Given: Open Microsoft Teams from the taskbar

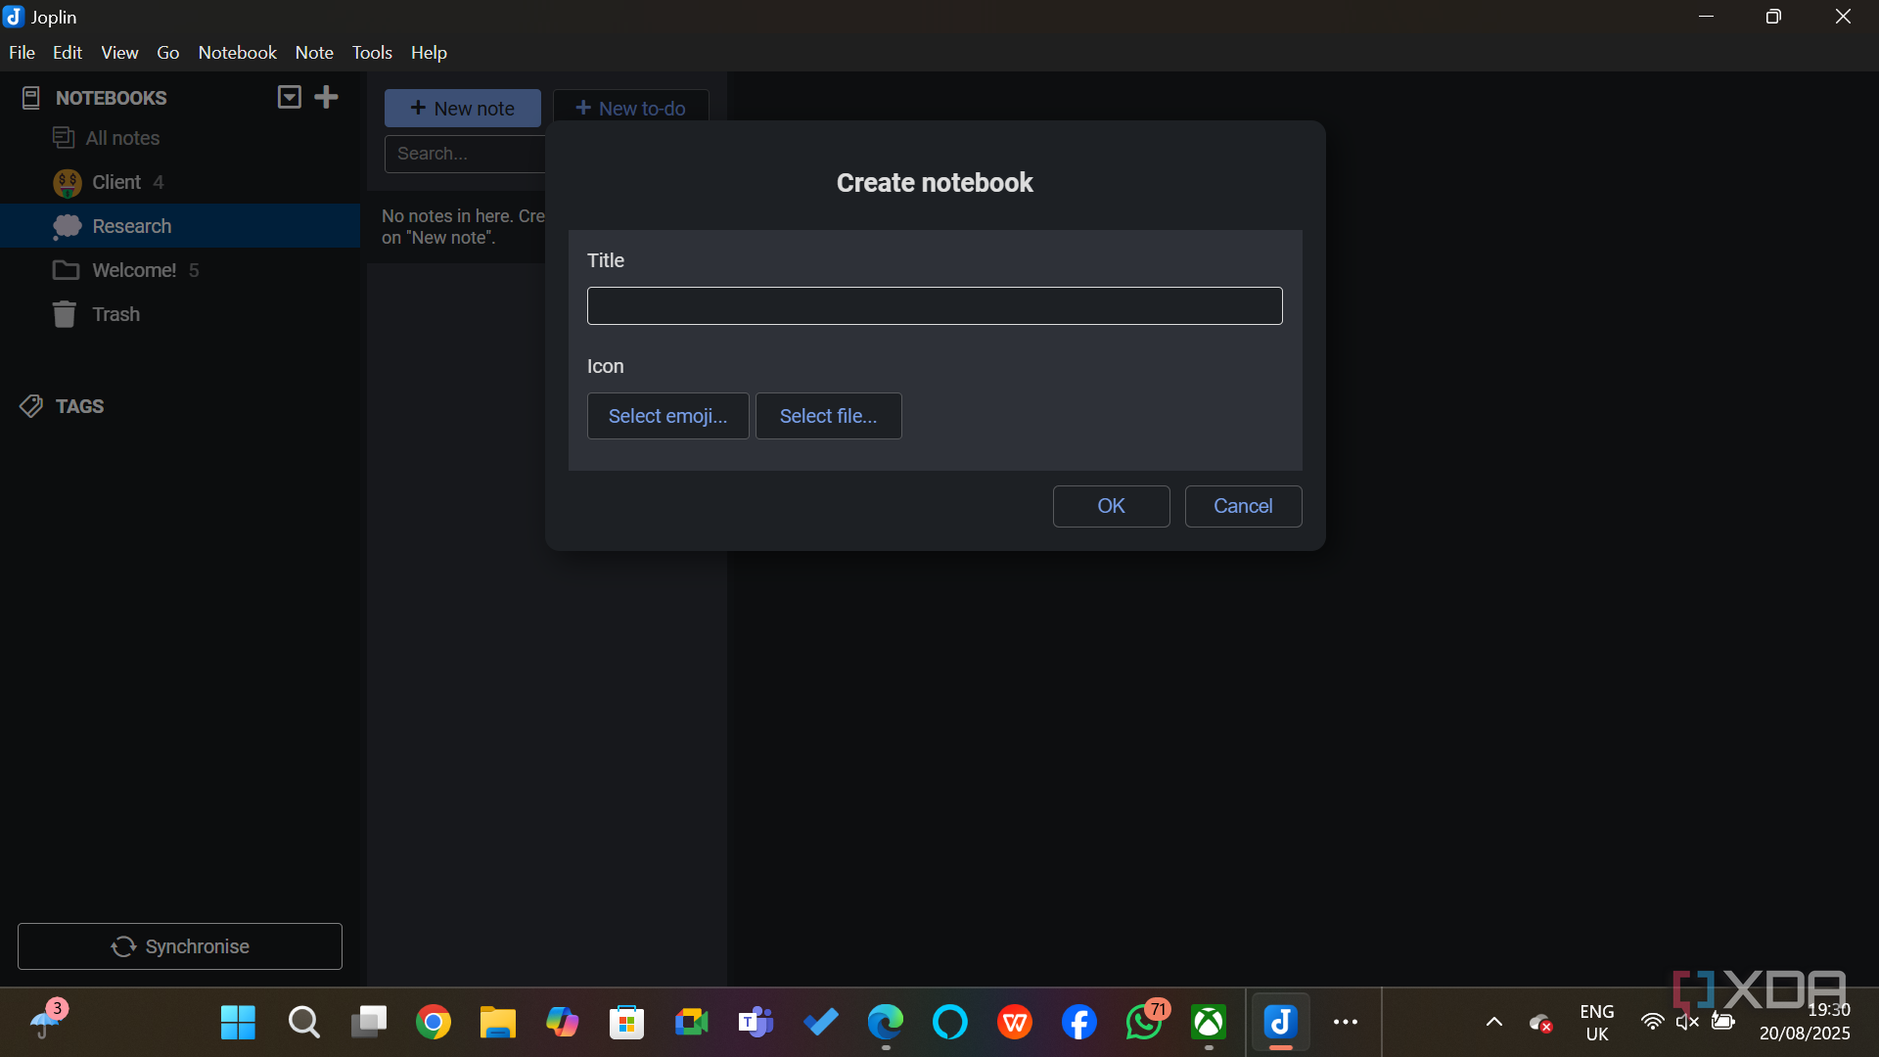Looking at the screenshot, I should (x=756, y=1023).
